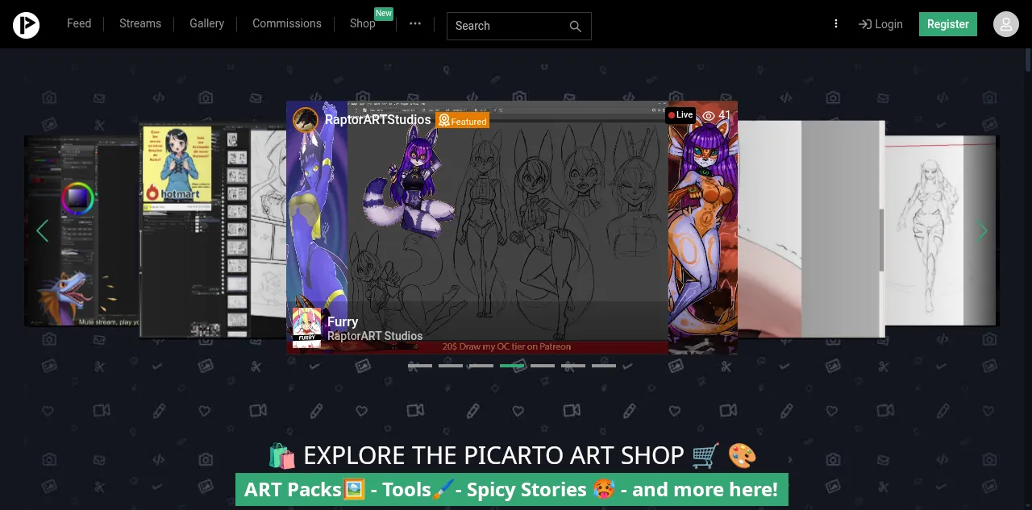Click the search magnifier icon
The image size is (1032, 510).
(575, 26)
